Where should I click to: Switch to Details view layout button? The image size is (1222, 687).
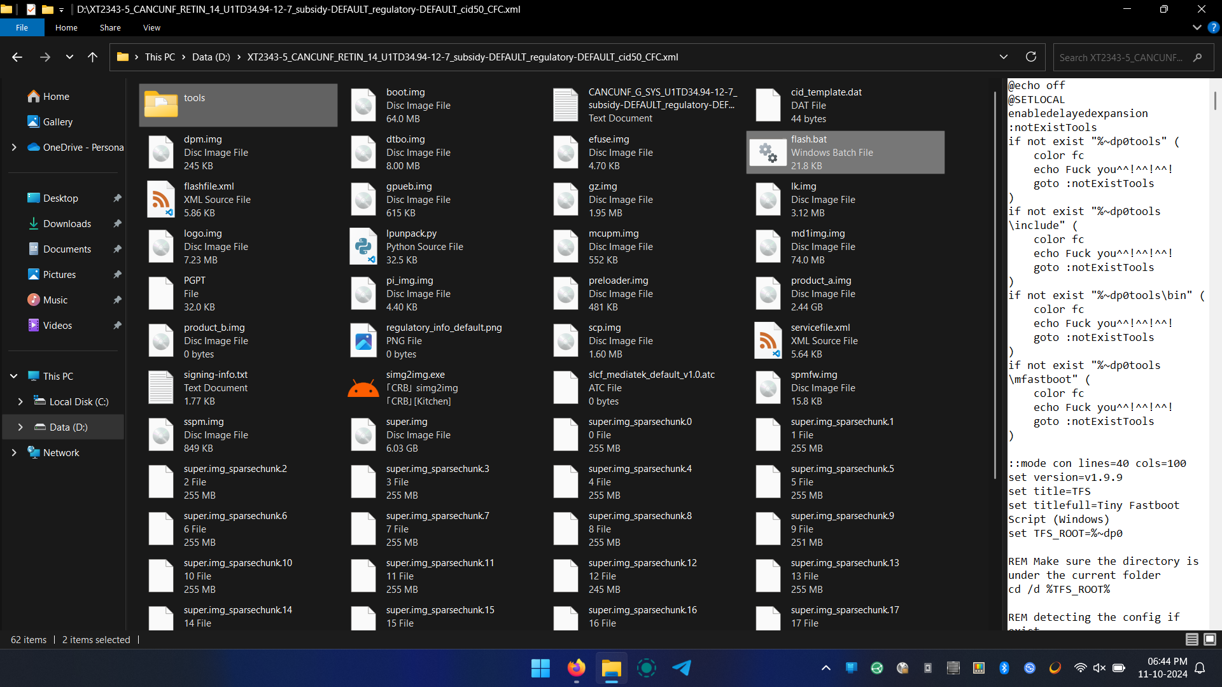coord(1192,639)
